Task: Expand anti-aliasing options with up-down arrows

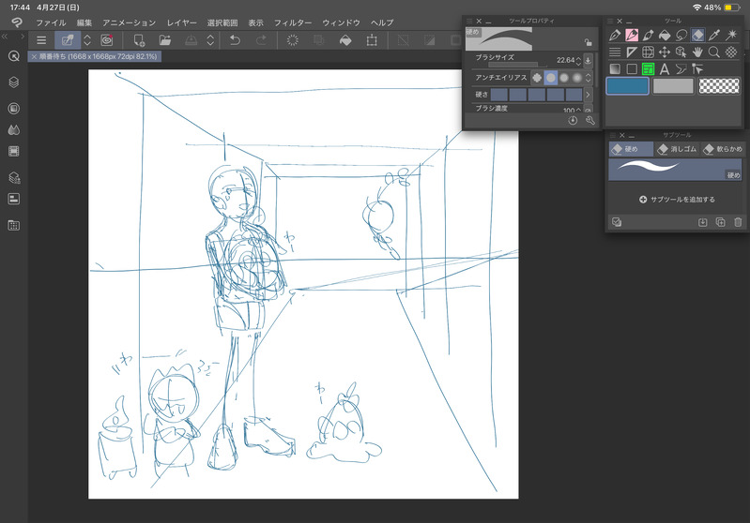Action: (589, 78)
